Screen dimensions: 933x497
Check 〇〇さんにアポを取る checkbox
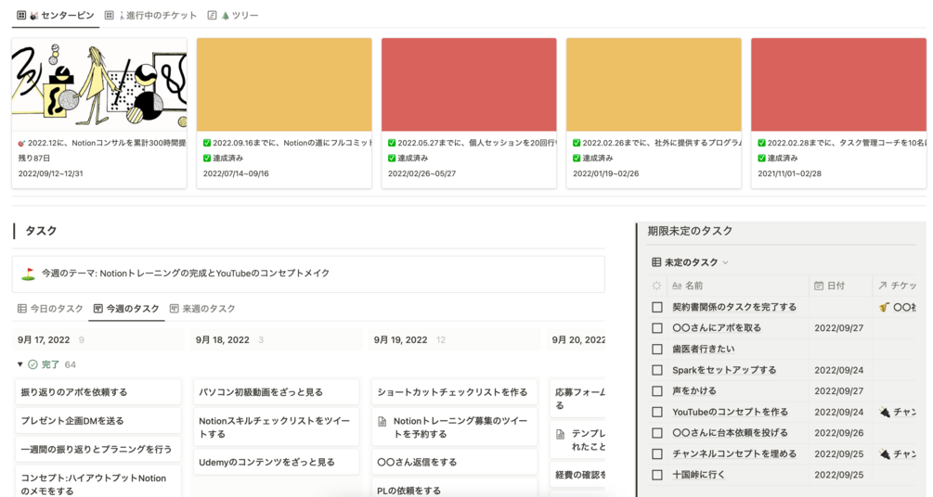tap(657, 328)
